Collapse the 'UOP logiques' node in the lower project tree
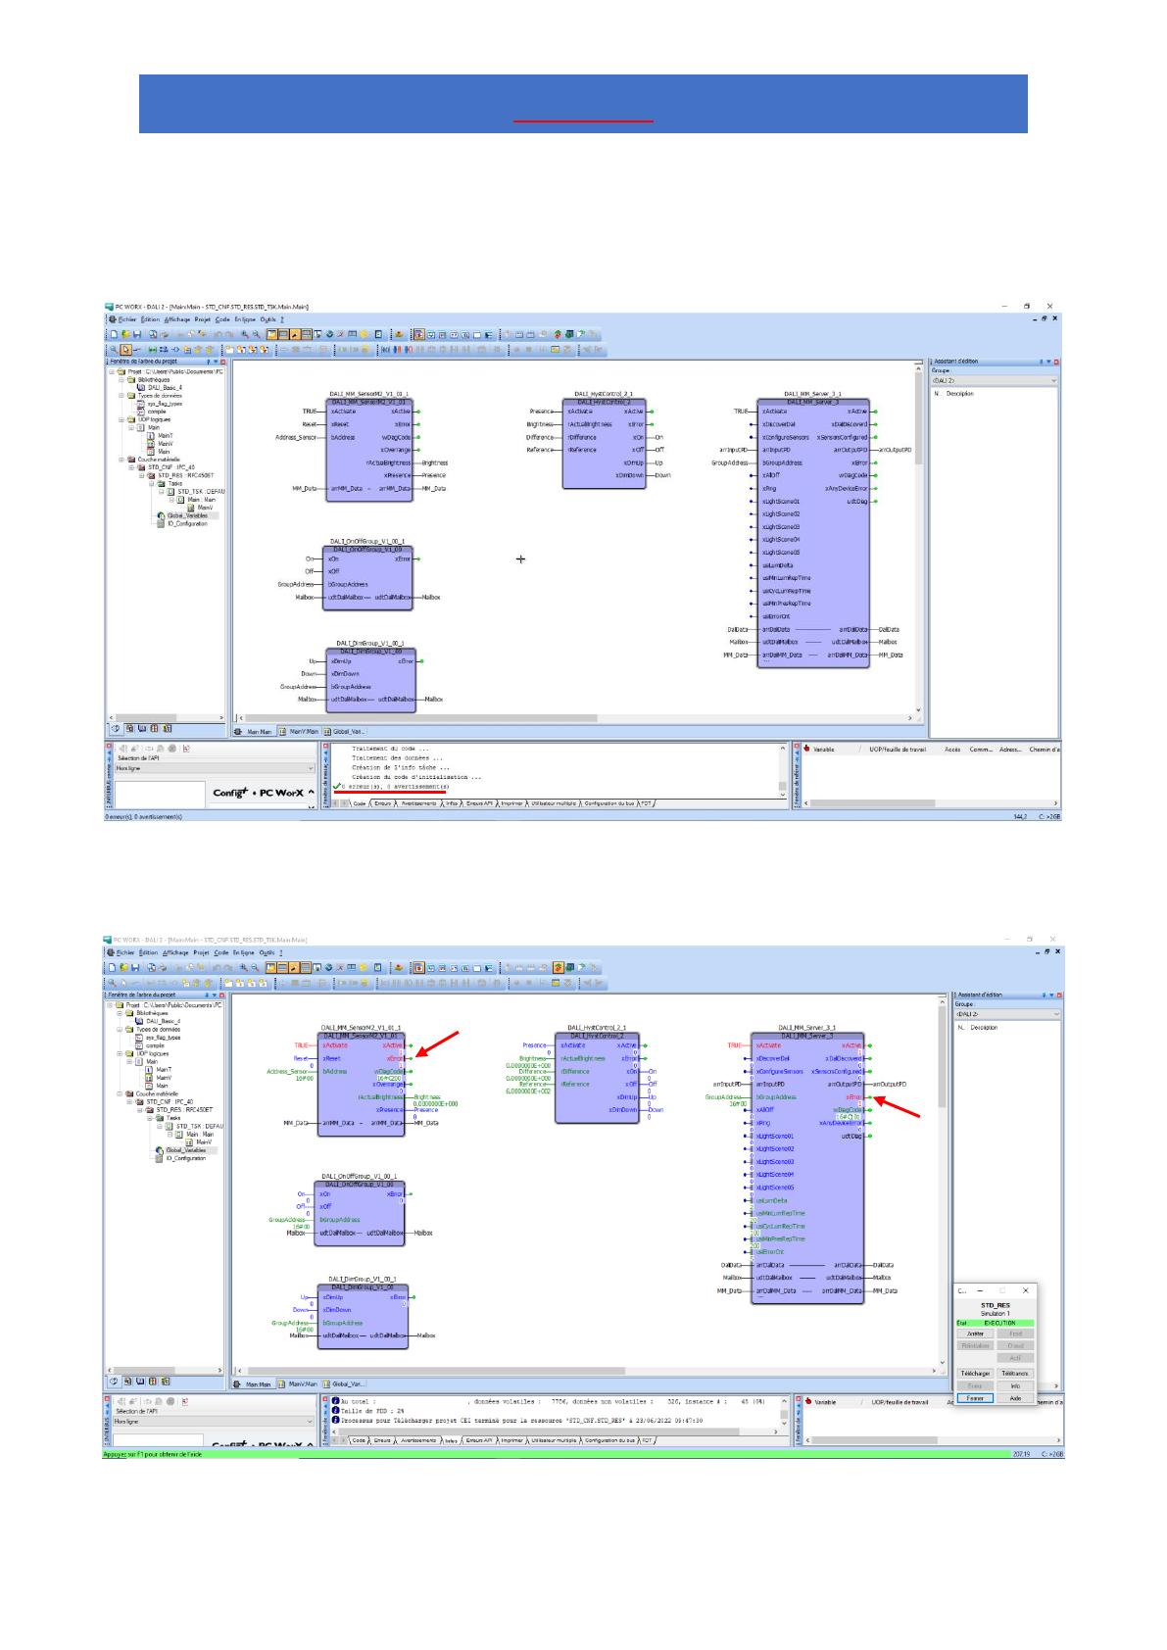Image resolution: width=1167 pixels, height=1650 pixels. [x=120, y=1053]
